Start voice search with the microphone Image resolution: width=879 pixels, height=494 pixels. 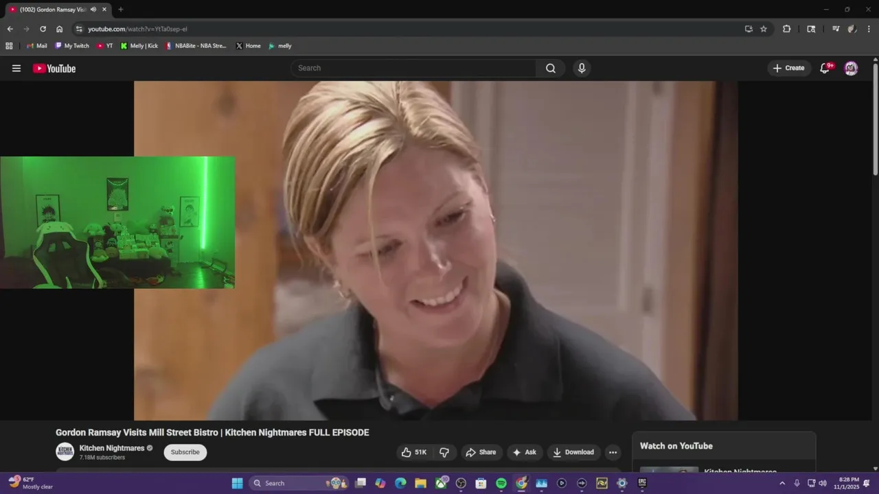(x=582, y=68)
